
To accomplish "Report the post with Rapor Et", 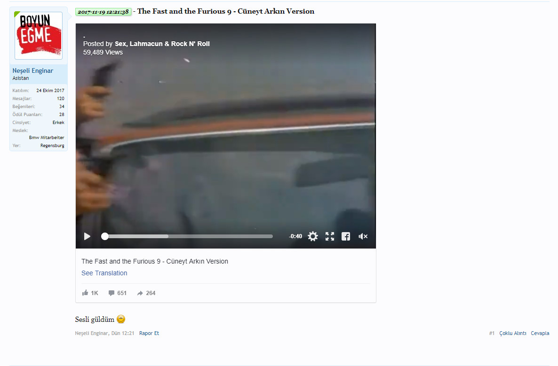I will pyautogui.click(x=149, y=333).
